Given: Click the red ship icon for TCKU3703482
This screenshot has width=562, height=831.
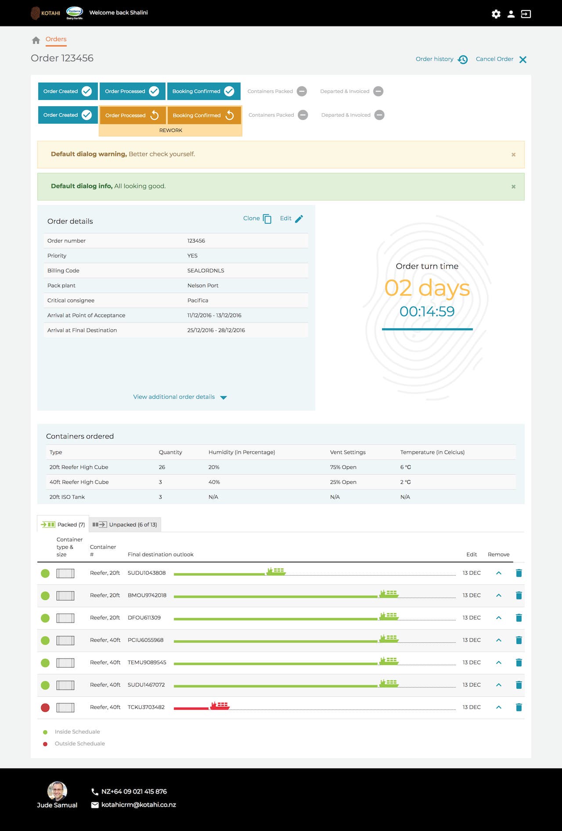Looking at the screenshot, I should pyautogui.click(x=220, y=706).
